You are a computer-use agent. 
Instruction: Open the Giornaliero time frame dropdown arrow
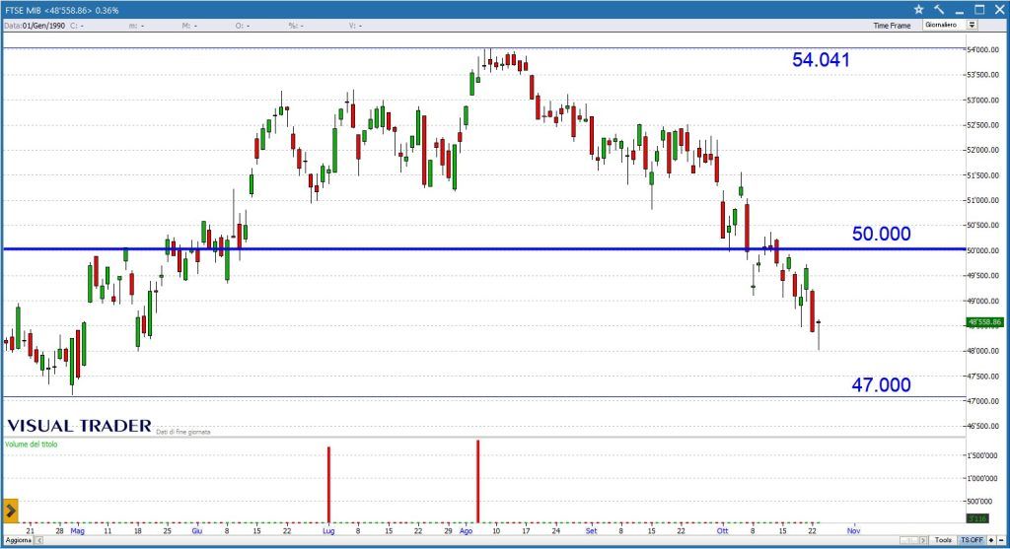coord(972,25)
